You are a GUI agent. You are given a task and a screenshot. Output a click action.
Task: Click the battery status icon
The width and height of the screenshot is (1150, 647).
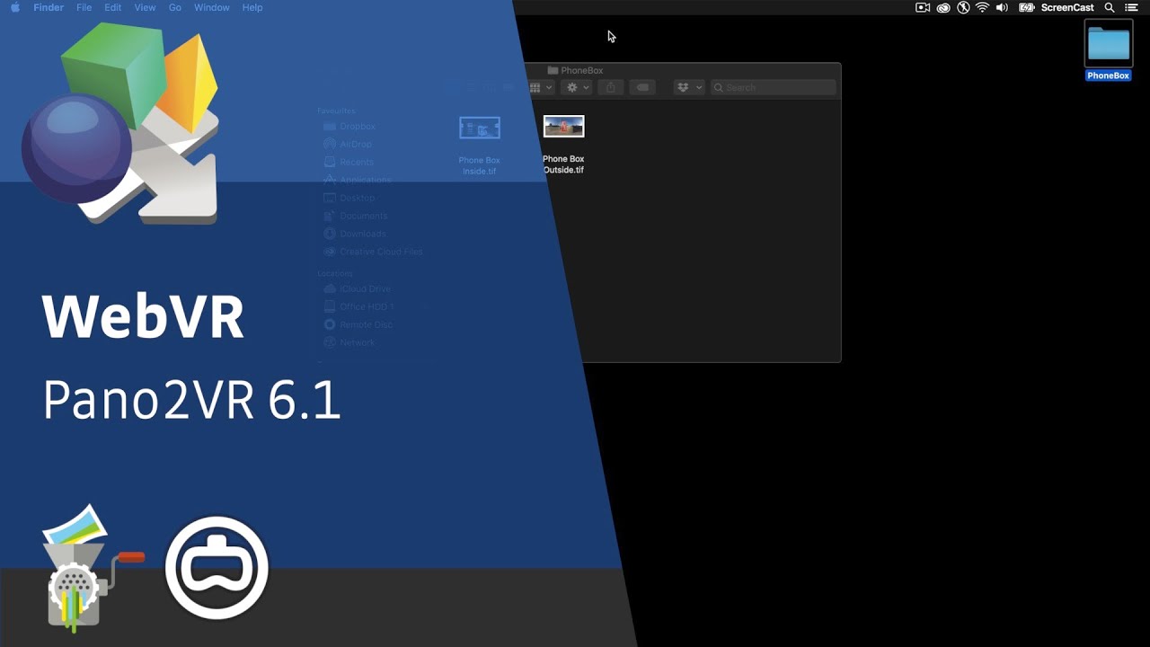[x=1026, y=7]
